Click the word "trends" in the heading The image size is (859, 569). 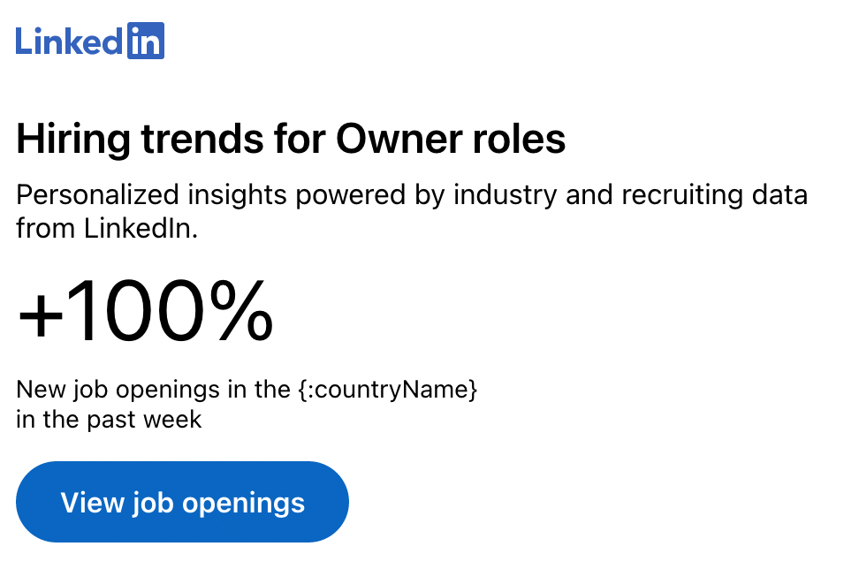click(203, 139)
